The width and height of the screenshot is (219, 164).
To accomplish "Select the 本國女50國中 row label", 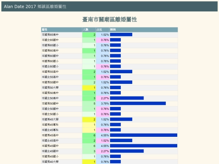I will (x=50, y=109).
